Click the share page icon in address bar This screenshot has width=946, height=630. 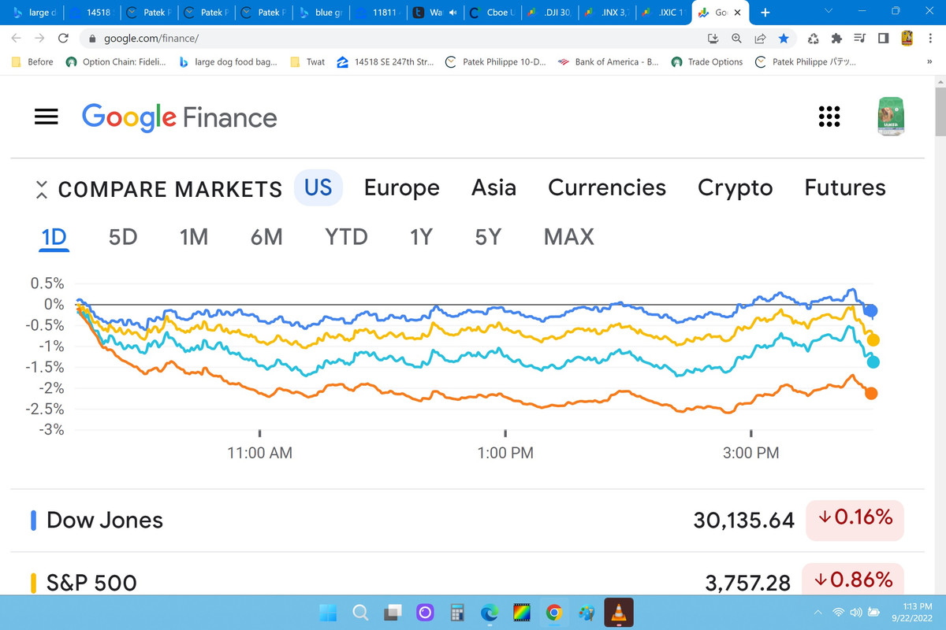760,38
